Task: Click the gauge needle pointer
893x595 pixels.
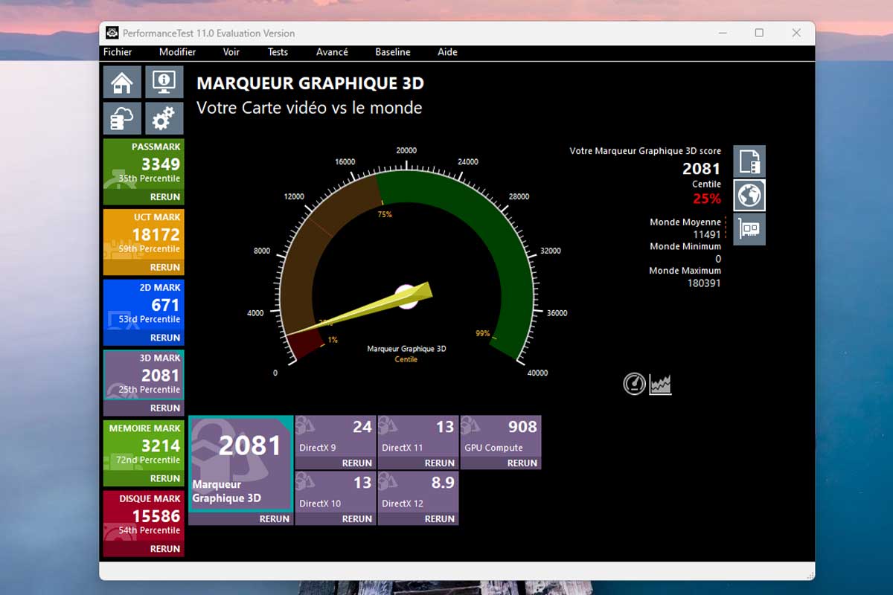Action: [359, 309]
